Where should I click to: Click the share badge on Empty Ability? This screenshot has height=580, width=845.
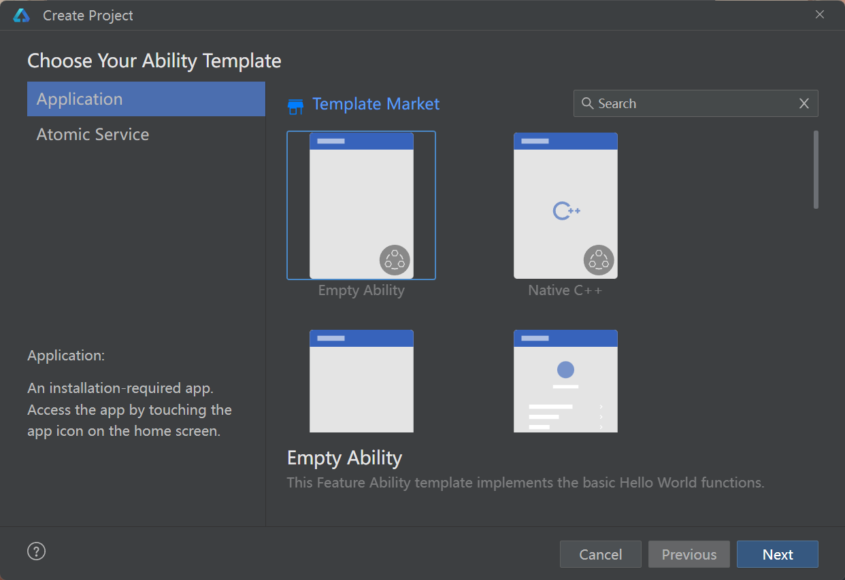click(395, 260)
